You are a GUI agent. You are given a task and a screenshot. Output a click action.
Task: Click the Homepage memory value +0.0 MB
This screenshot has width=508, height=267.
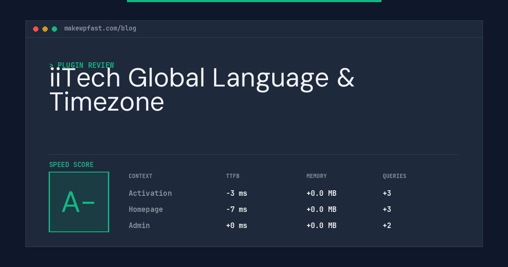click(x=321, y=209)
